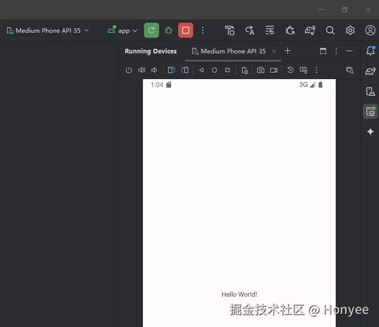Apply code changes icon in the toolbar
This screenshot has height=327, width=379.
coord(270,31)
